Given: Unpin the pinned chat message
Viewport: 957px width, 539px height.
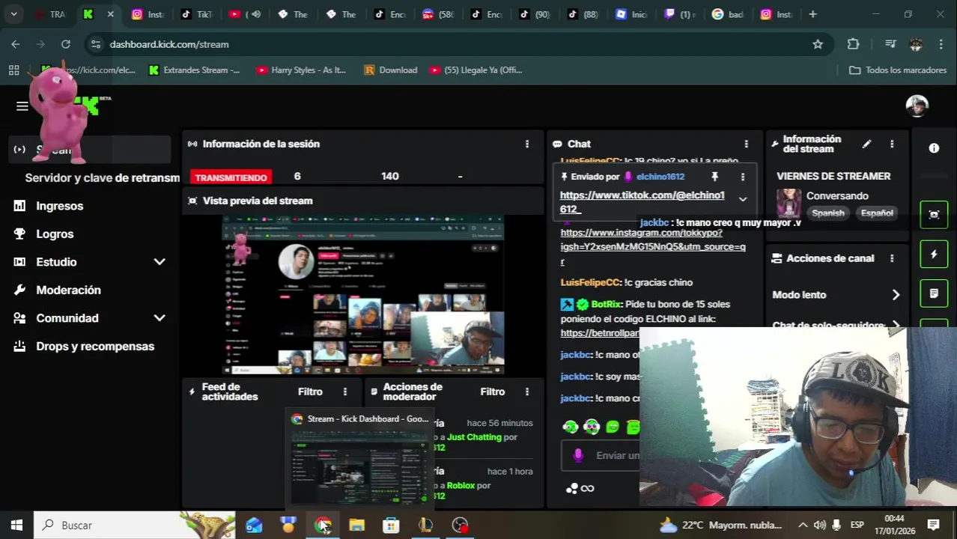Looking at the screenshot, I should pyautogui.click(x=714, y=177).
